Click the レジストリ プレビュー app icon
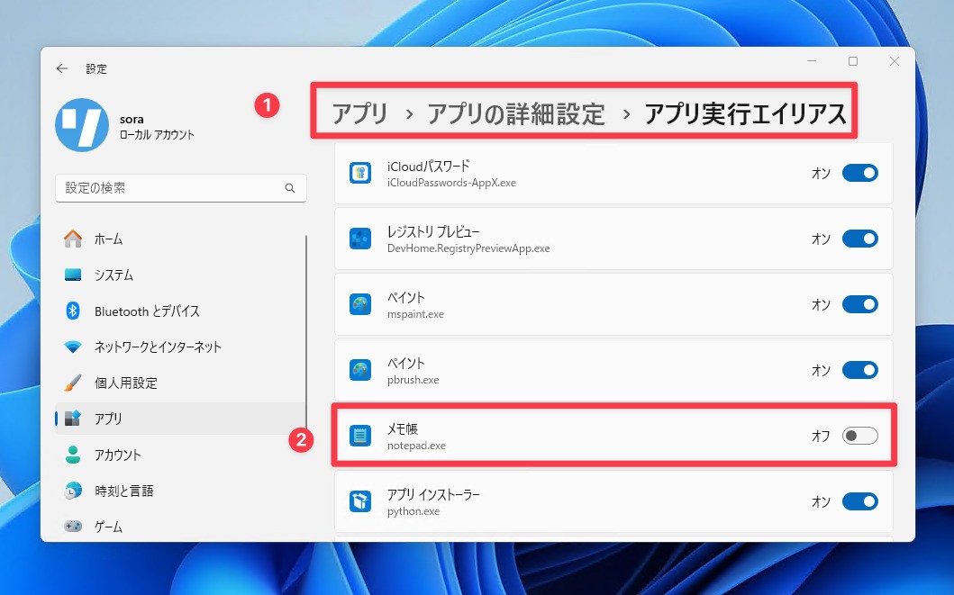Image resolution: width=954 pixels, height=595 pixels. point(360,239)
